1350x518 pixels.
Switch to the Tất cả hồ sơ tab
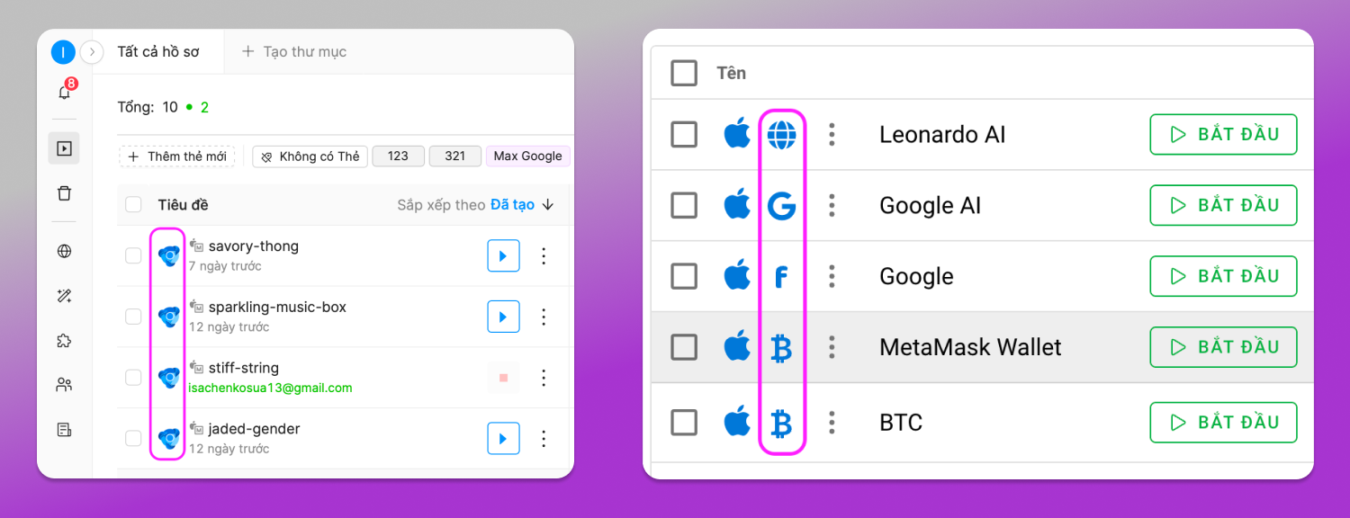[158, 51]
